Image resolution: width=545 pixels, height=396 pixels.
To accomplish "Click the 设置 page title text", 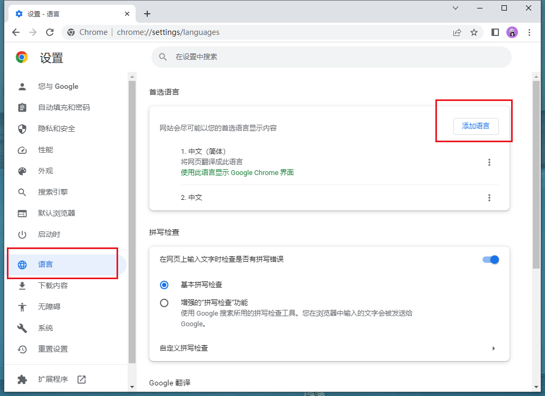I will coord(51,58).
